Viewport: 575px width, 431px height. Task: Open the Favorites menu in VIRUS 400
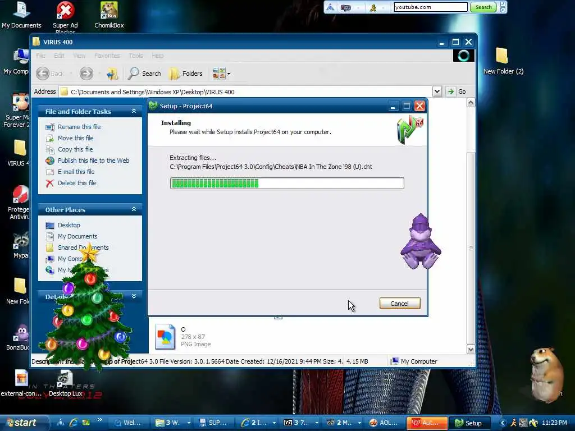[x=107, y=56]
